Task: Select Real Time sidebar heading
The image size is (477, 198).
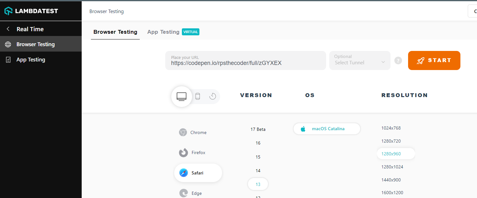Action: tap(30, 29)
